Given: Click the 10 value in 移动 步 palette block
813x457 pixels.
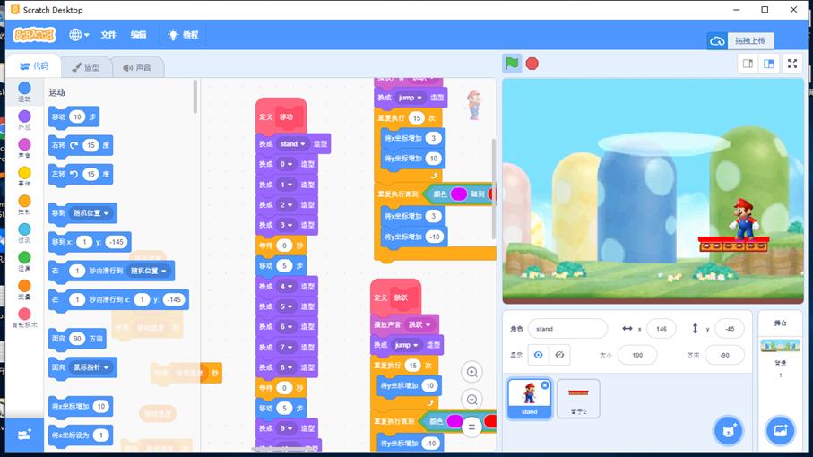Looking at the screenshot, I should 77,117.
